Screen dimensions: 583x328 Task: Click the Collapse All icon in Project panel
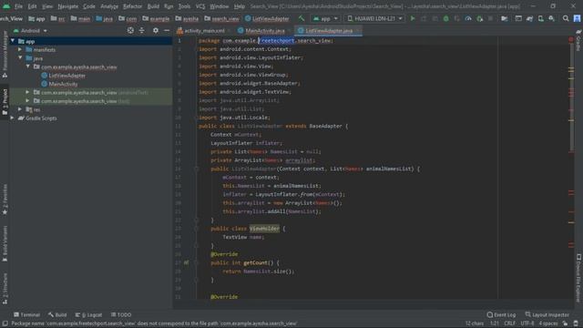142,30
